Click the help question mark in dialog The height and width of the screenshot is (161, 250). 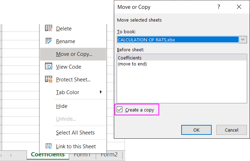coord(219,7)
